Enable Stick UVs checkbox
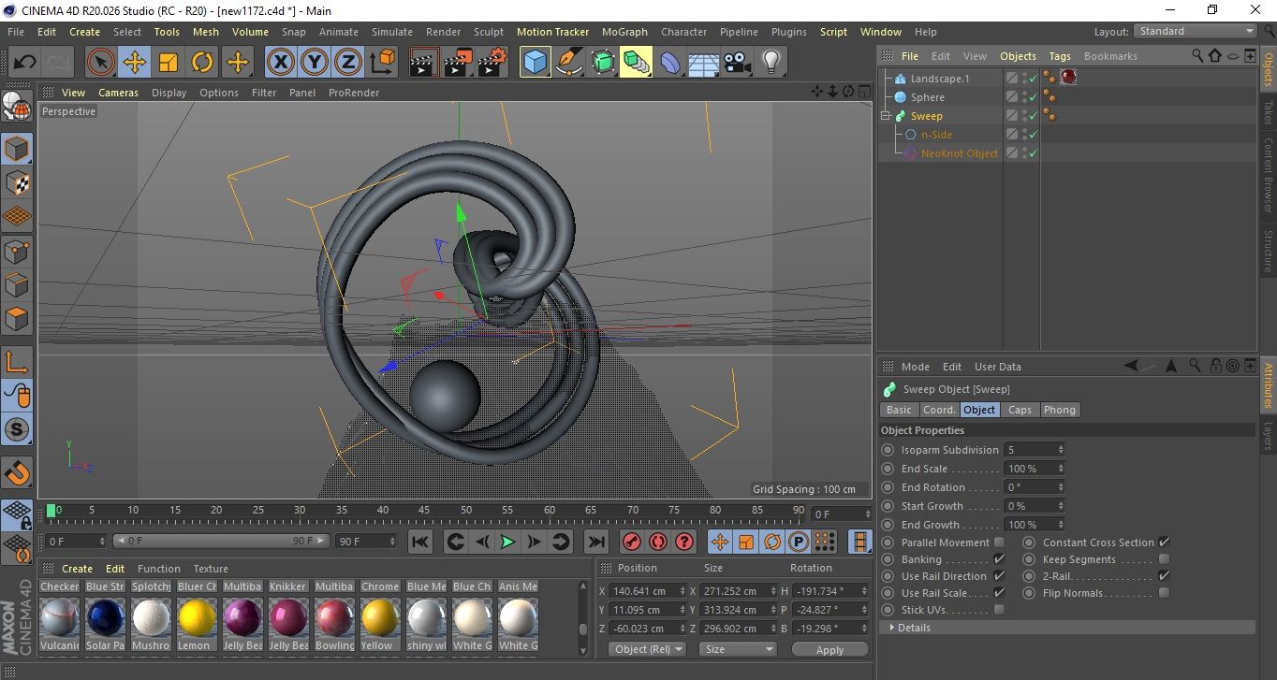1277x680 pixels. [1000, 610]
